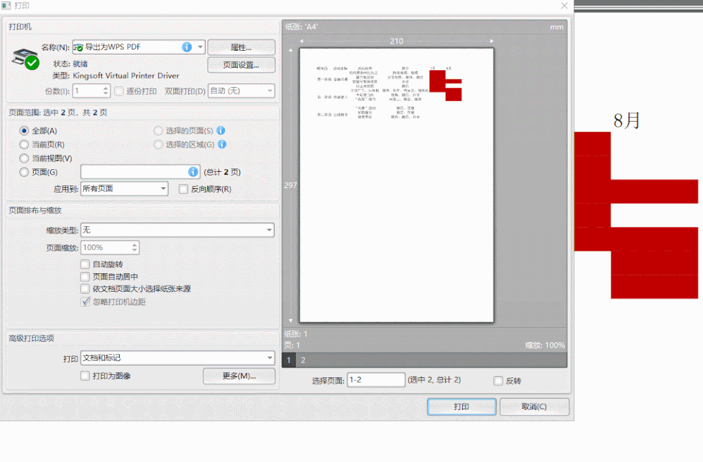Screen dimensions: 703x462
Task: Click info icon beside 选择的区域(G)
Action: (222, 144)
